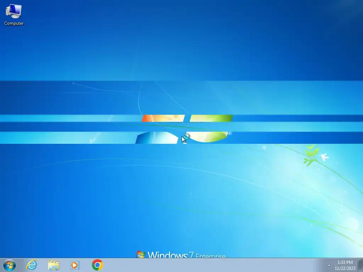Viewport: 363px width, 272px height.
Task: Select the Computer desktop icon
Action: 14,15
